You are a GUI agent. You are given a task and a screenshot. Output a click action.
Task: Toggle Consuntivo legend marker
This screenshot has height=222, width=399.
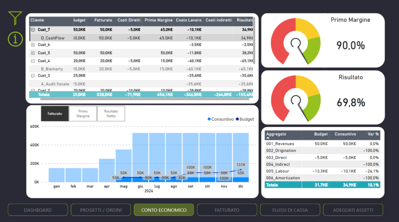pyautogui.click(x=209, y=119)
